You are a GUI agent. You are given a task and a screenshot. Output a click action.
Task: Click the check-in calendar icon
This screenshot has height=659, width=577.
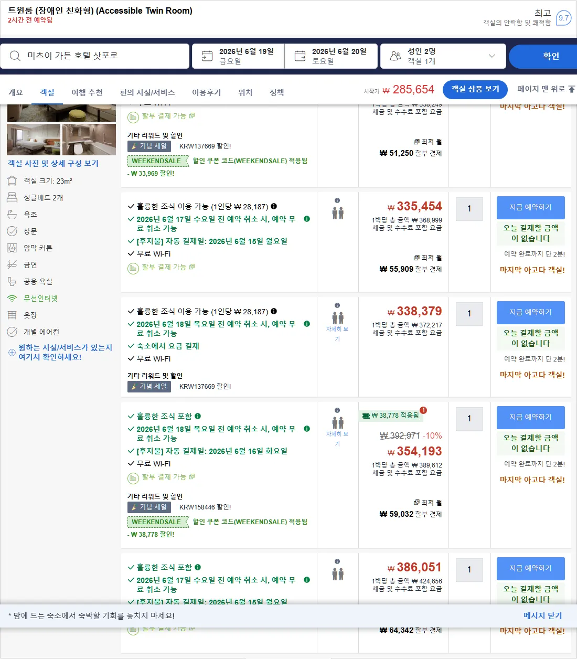(x=207, y=56)
